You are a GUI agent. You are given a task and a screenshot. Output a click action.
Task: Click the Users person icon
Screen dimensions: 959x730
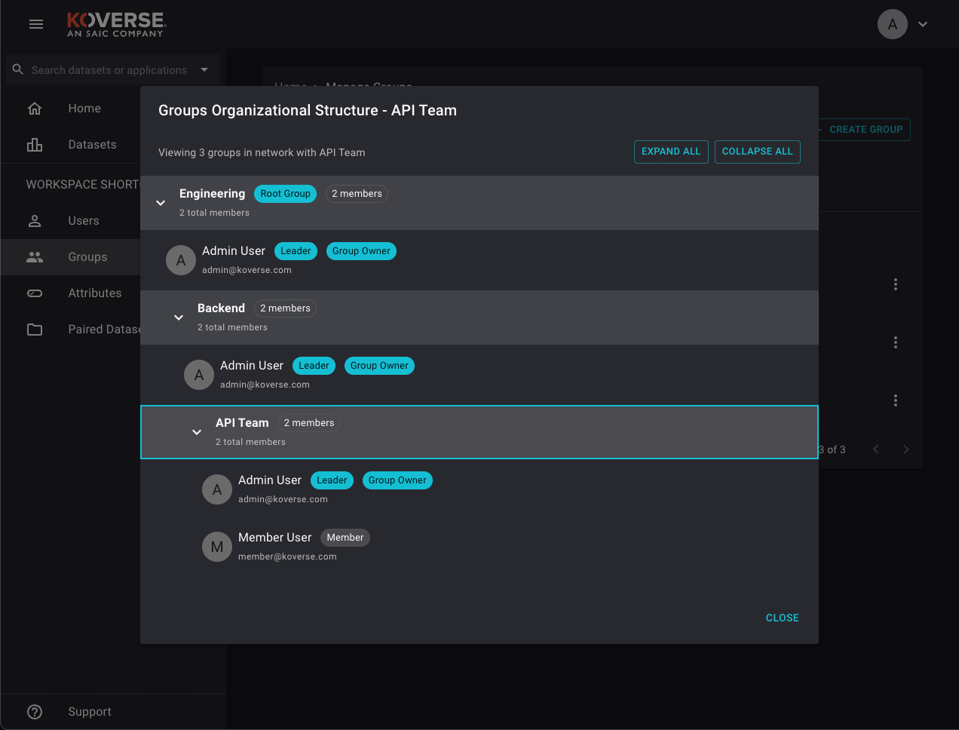tap(35, 221)
